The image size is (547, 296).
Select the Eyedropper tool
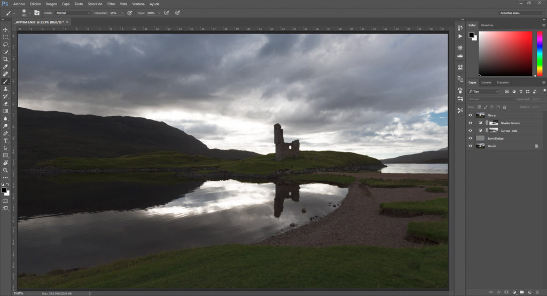click(5, 67)
